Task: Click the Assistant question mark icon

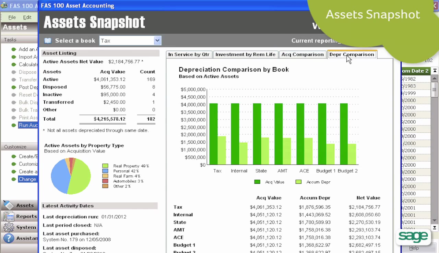Action: point(9,238)
